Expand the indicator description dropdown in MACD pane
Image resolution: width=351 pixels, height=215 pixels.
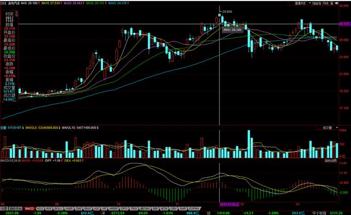coord(331,161)
